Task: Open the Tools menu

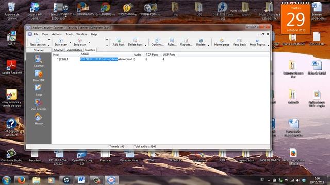Action: pyautogui.click(x=69, y=34)
